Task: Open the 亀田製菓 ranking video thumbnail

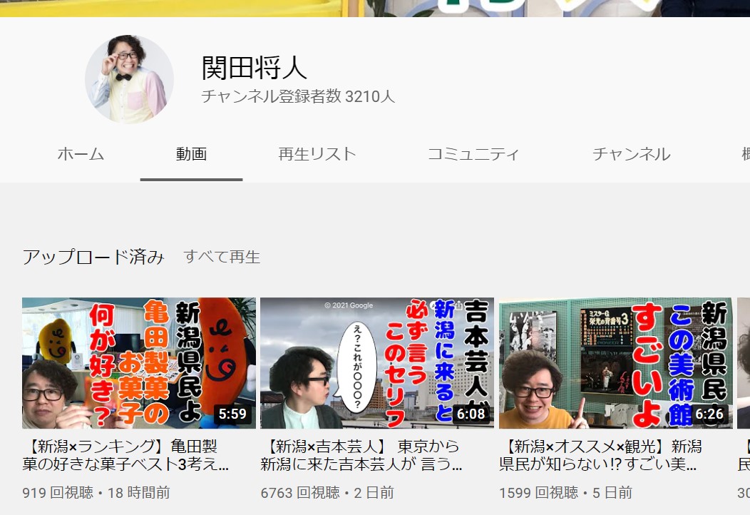Action: 139,363
